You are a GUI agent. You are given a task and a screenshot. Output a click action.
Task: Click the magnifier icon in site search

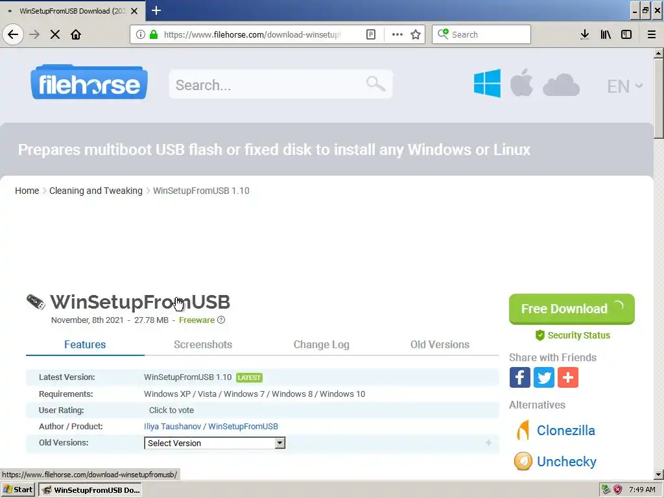pos(375,84)
